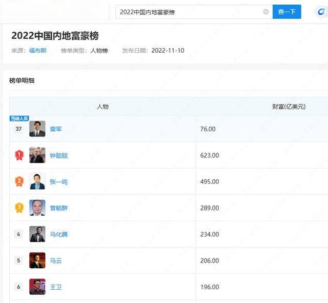Click the wealth value 76.00
This screenshot has height=303, width=328.
coord(208,129)
